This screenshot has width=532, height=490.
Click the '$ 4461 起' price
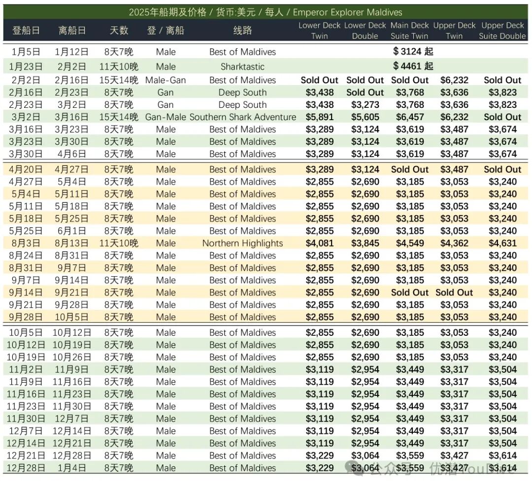pyautogui.click(x=413, y=66)
